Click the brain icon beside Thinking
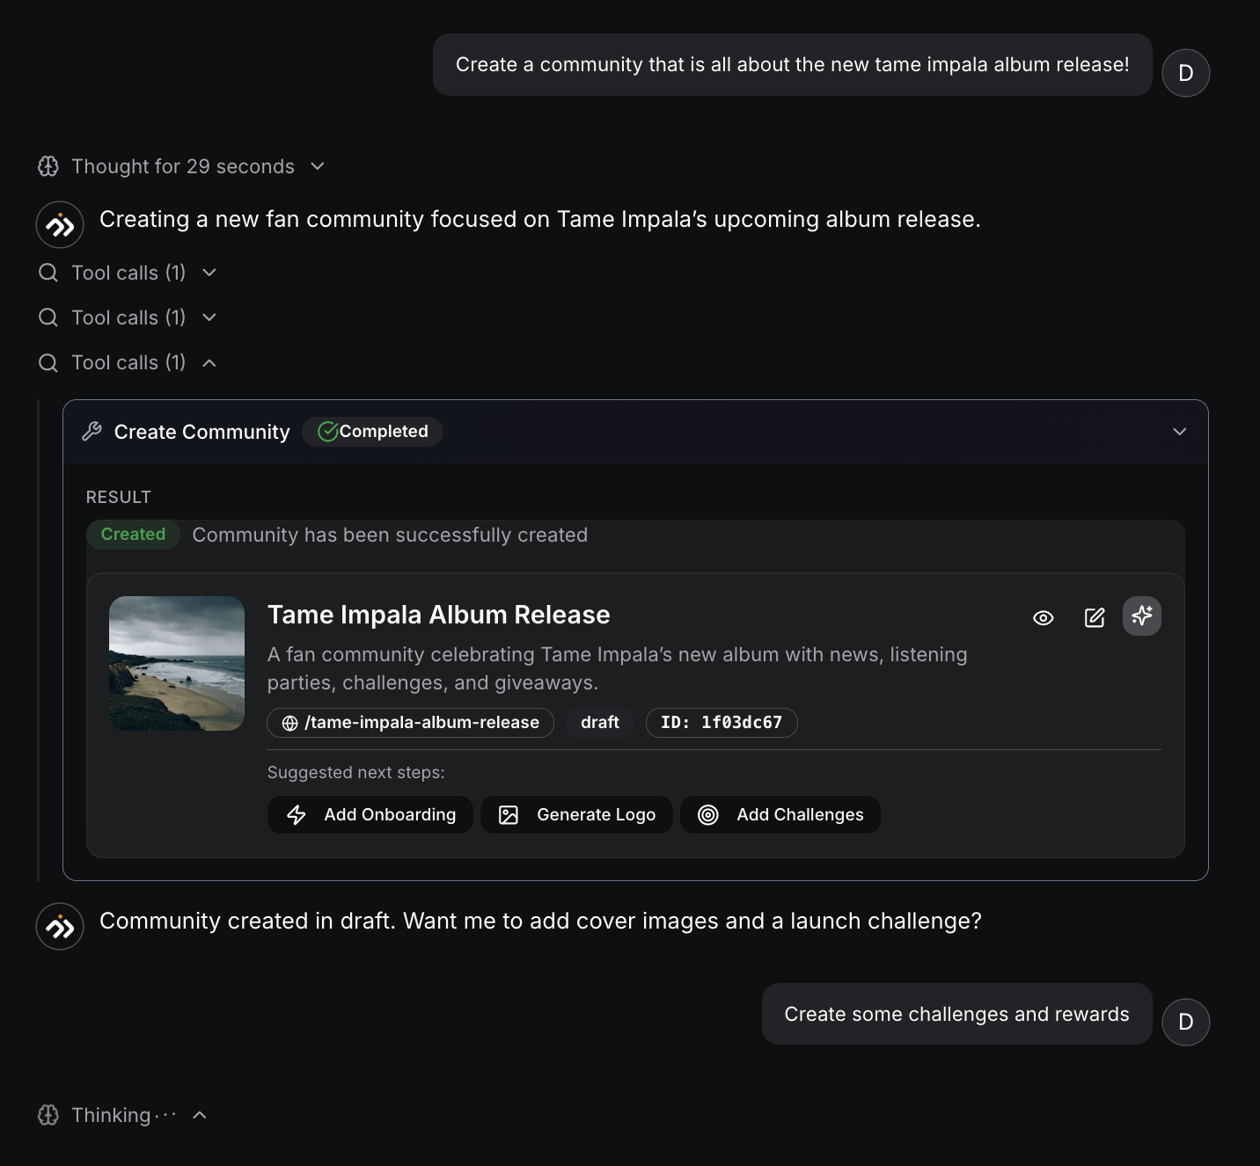The width and height of the screenshot is (1260, 1166). point(48,1115)
